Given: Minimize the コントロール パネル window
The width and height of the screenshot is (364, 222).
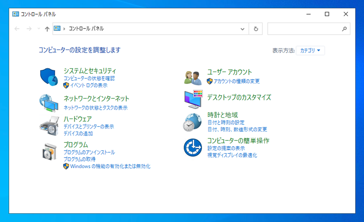Looking at the screenshot, I should [309, 14].
